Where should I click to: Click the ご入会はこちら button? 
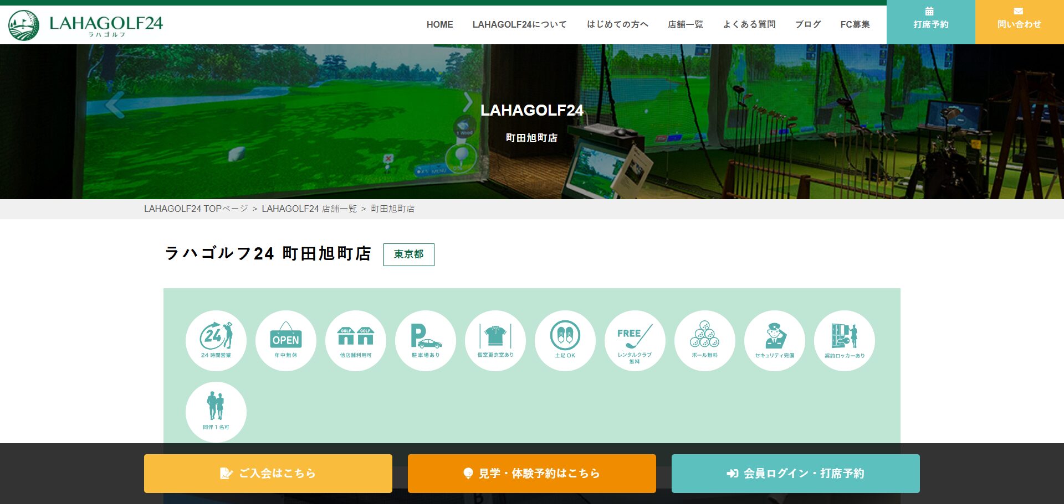click(x=268, y=474)
